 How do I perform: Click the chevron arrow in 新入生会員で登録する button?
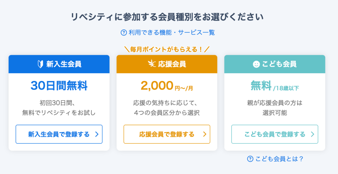pos(97,134)
